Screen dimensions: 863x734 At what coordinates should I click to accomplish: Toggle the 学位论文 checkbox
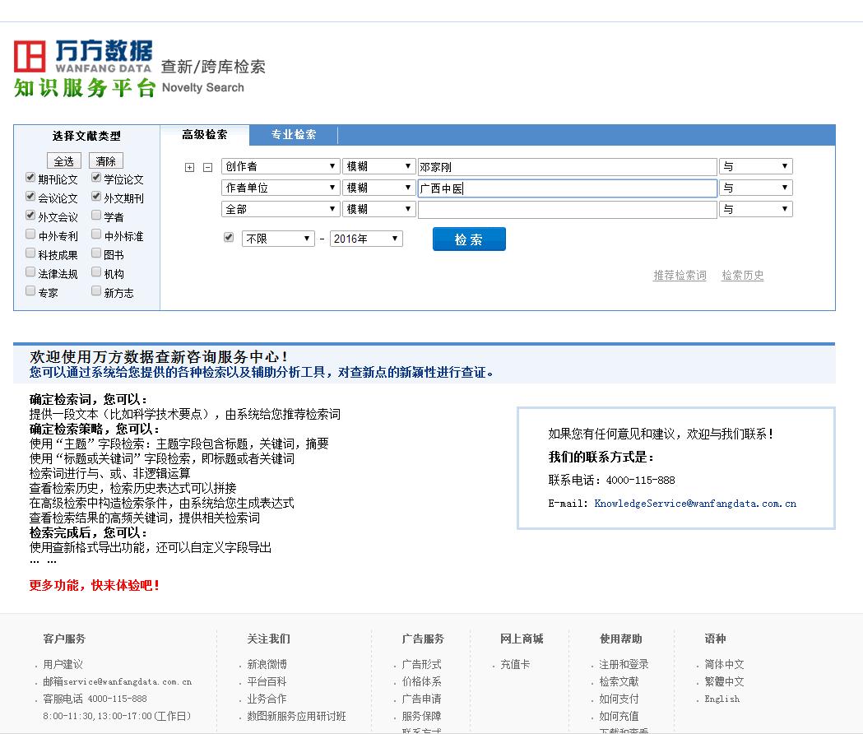click(x=96, y=178)
